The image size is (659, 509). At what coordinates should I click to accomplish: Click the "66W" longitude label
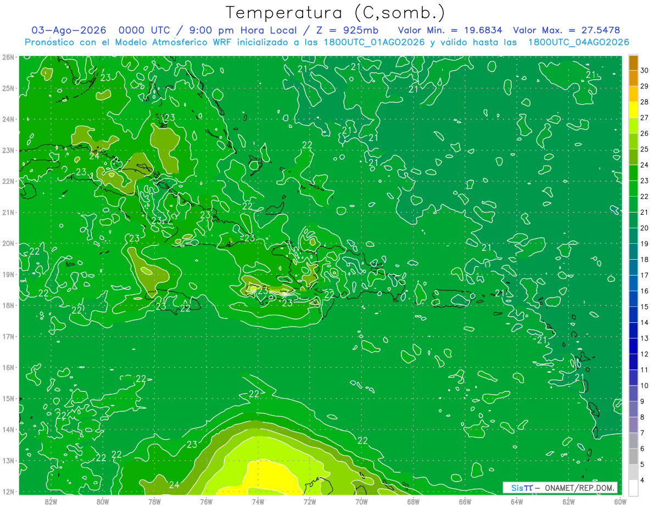tap(465, 501)
